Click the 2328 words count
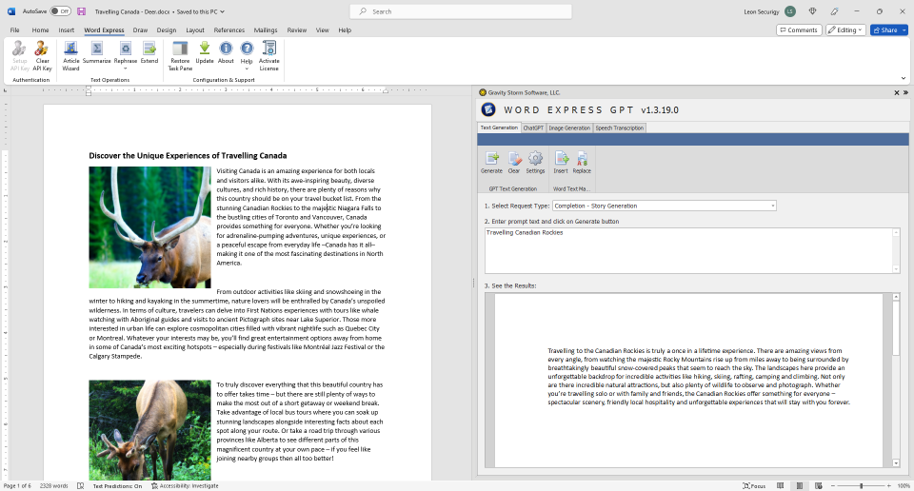The width and height of the screenshot is (914, 491). point(53,485)
